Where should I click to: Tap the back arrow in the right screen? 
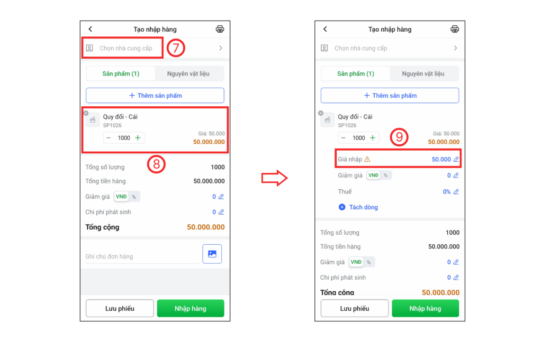[x=325, y=29]
